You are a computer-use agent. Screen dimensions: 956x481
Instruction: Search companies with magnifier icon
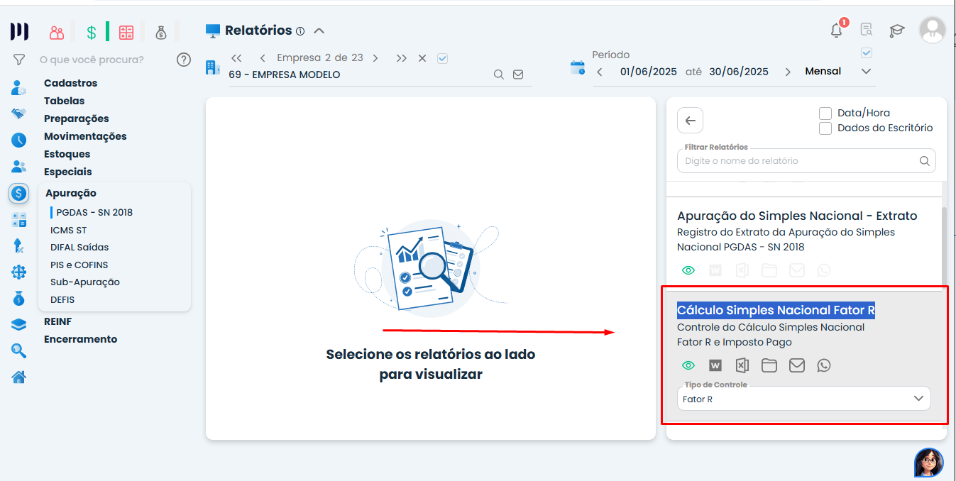499,74
